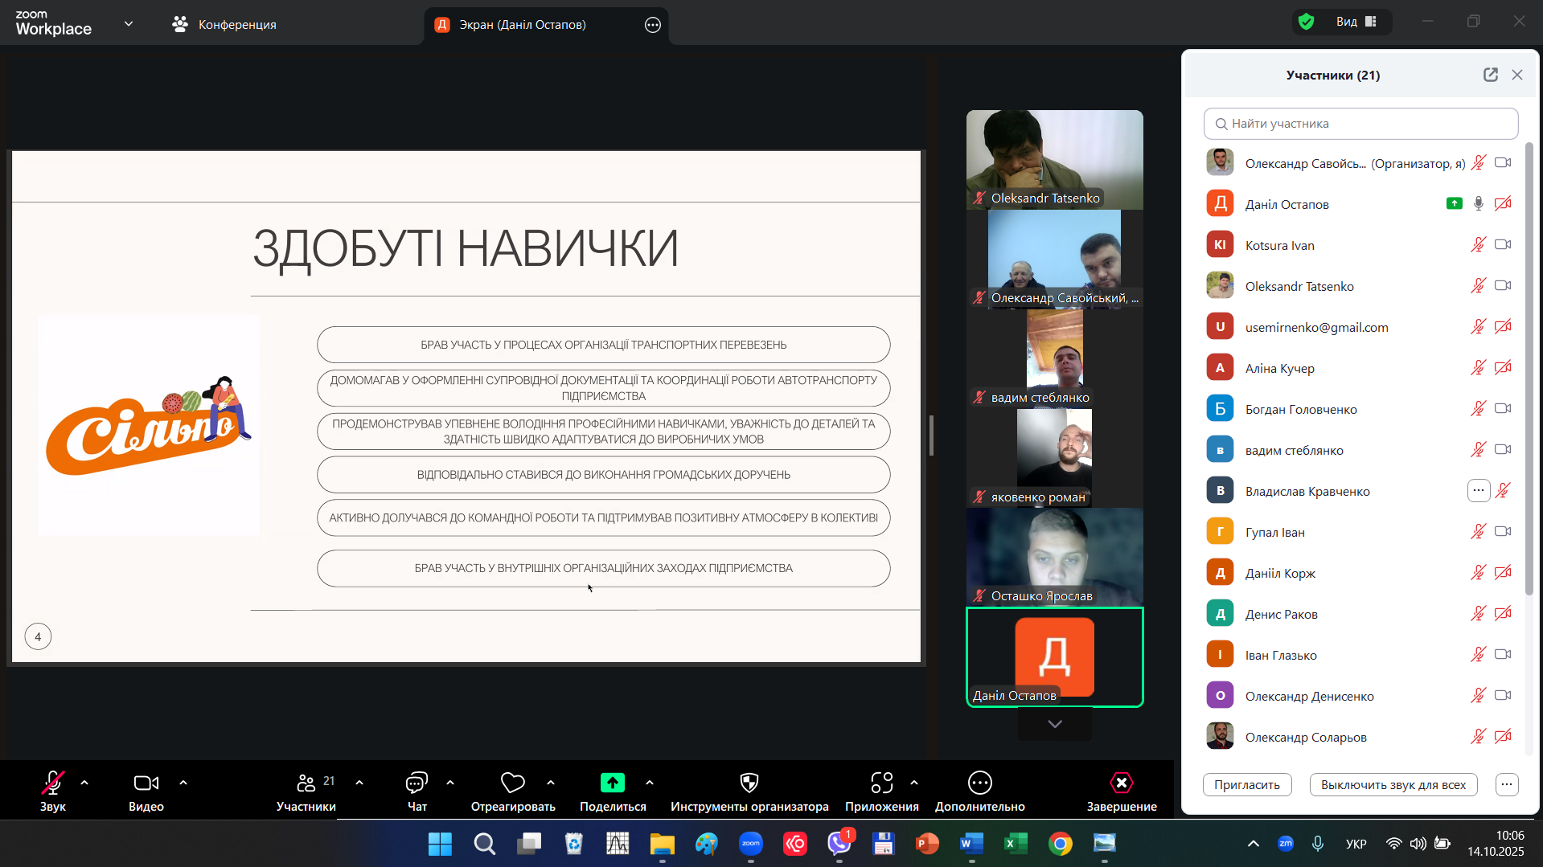
Task: Toggle Kotsura Ivan's muted microphone icon
Action: click(1478, 245)
